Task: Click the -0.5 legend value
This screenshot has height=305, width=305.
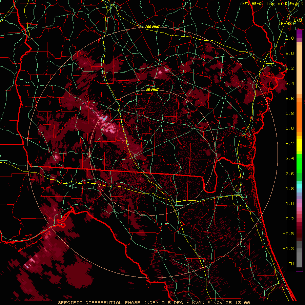Action: [x=288, y=234]
